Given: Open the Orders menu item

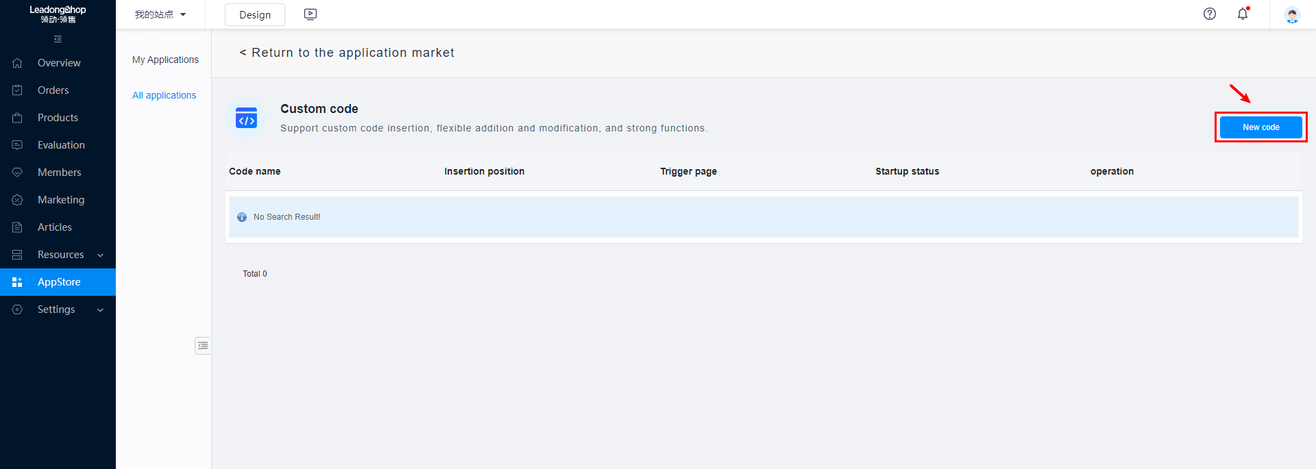Looking at the screenshot, I should point(53,90).
